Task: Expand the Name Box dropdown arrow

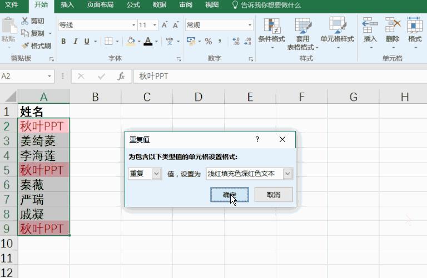Action: click(x=49, y=76)
